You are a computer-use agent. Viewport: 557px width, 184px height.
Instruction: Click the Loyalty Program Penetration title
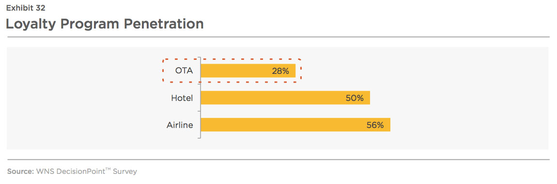tap(105, 24)
